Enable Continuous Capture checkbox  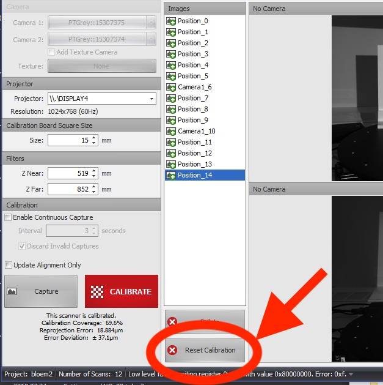click(x=9, y=217)
